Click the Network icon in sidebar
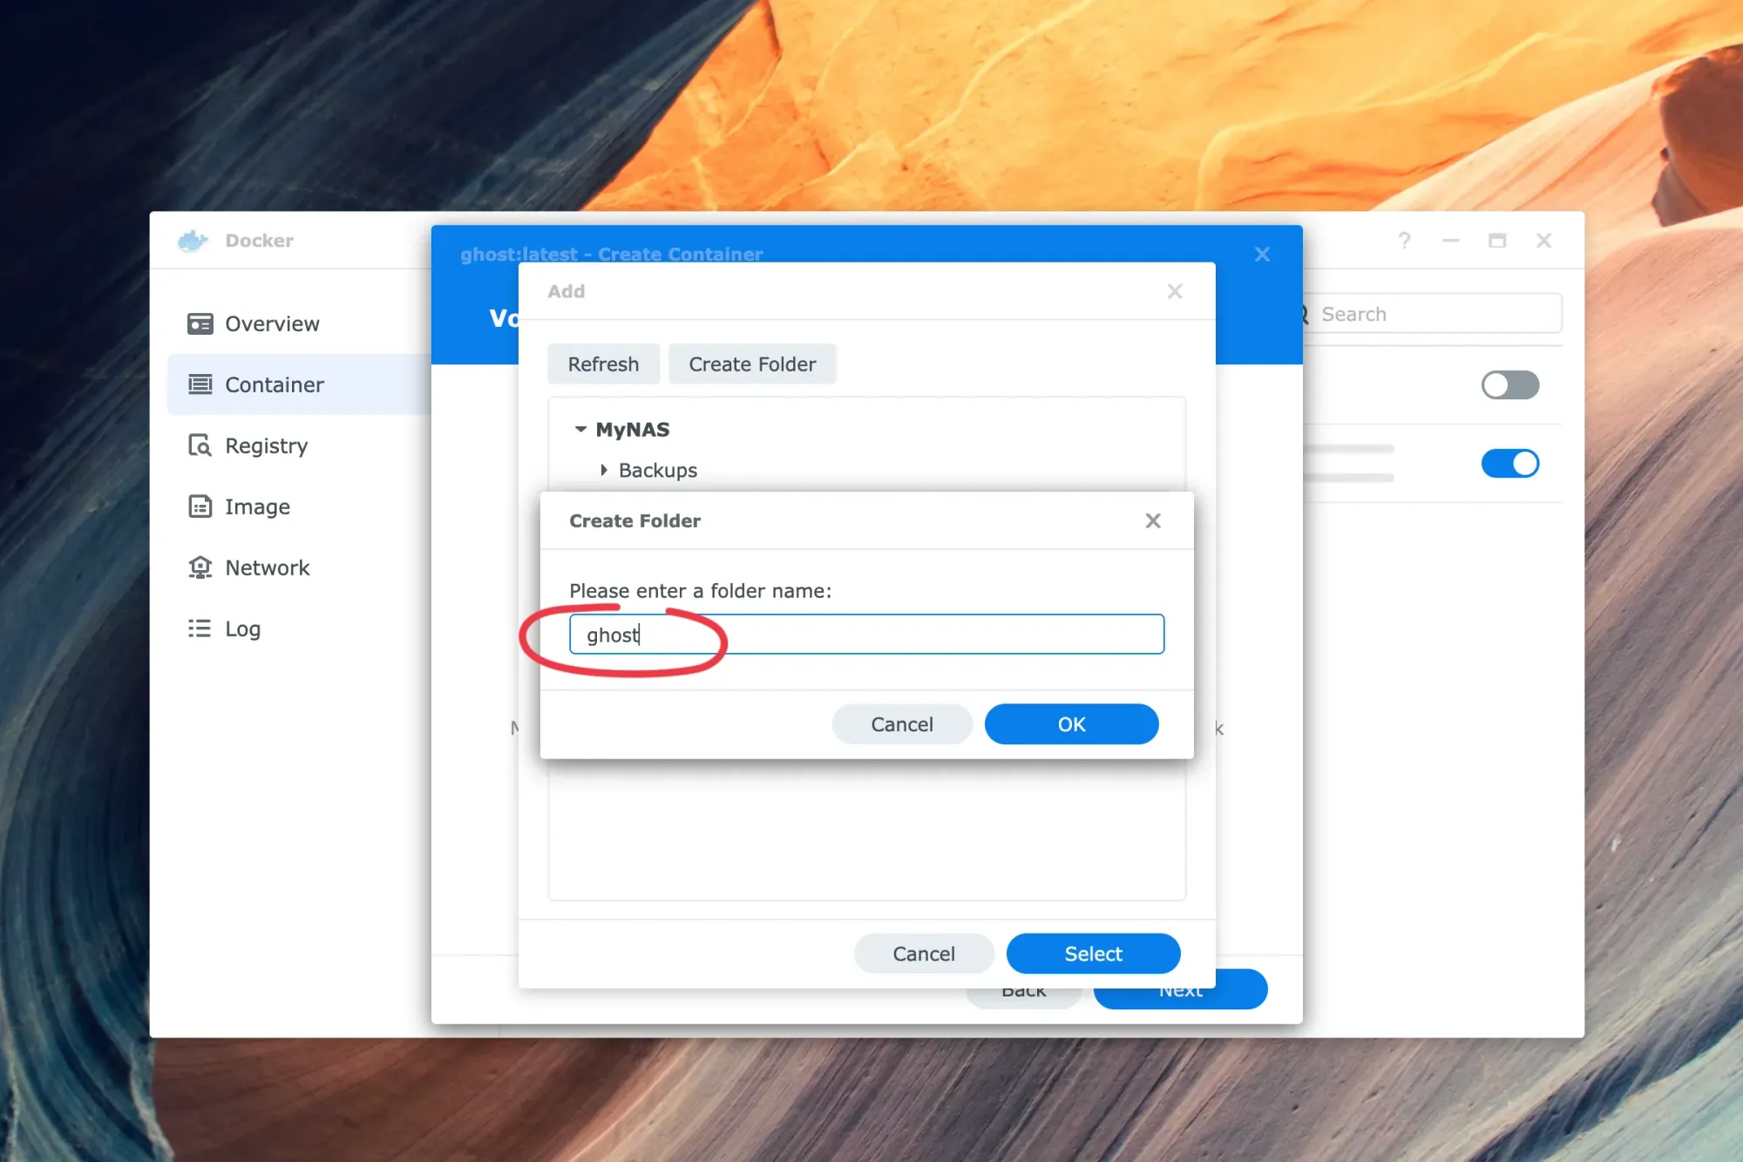The height and width of the screenshot is (1162, 1743). tap(200, 567)
